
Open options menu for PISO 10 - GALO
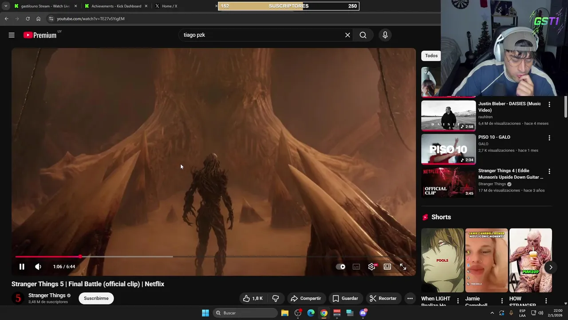tap(549, 138)
